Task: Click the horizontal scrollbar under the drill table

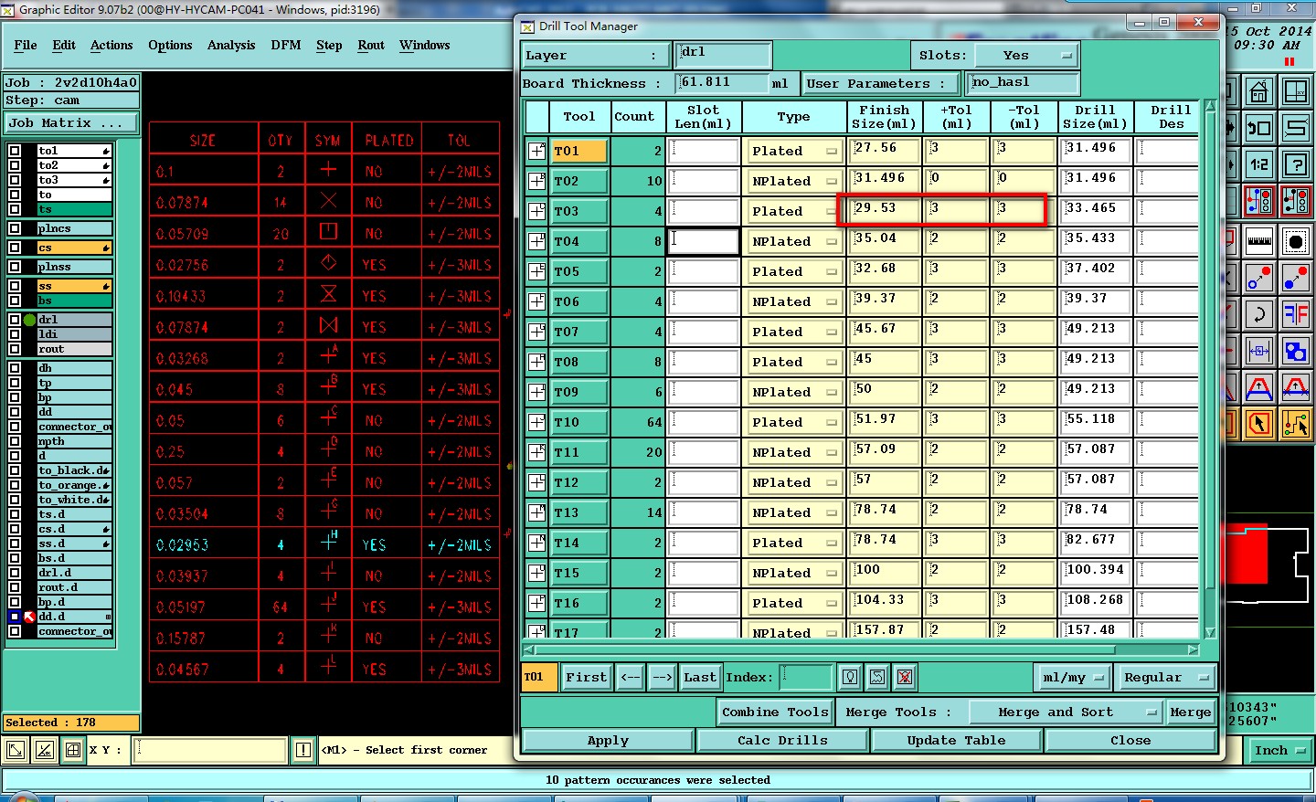Action: tap(860, 650)
